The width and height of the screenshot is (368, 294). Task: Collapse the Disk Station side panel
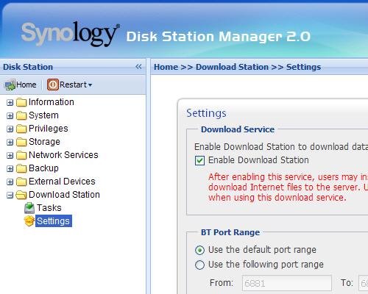pyautogui.click(x=138, y=67)
